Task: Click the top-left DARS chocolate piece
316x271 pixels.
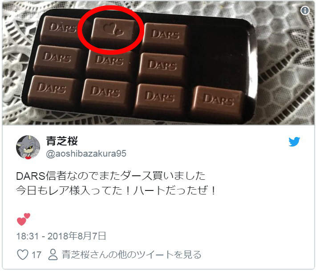Action: 61,29
